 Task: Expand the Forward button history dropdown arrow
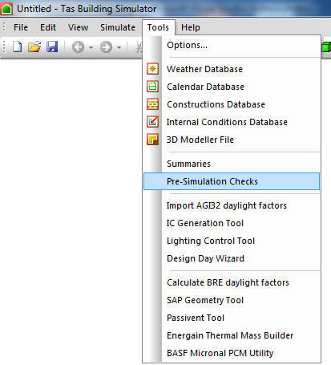coord(119,47)
